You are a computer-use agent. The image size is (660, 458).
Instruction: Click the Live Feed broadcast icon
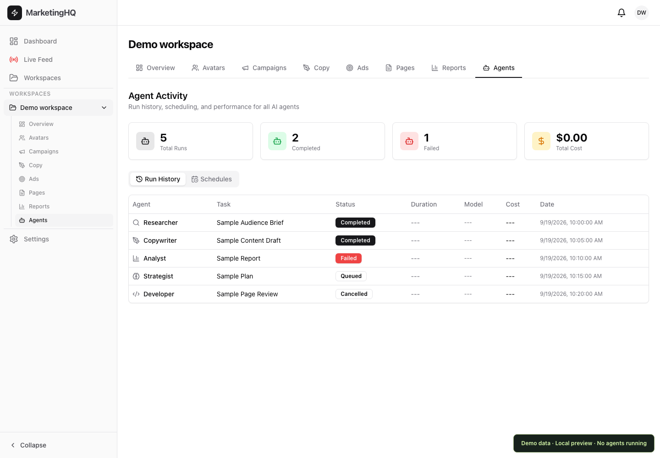coord(14,60)
